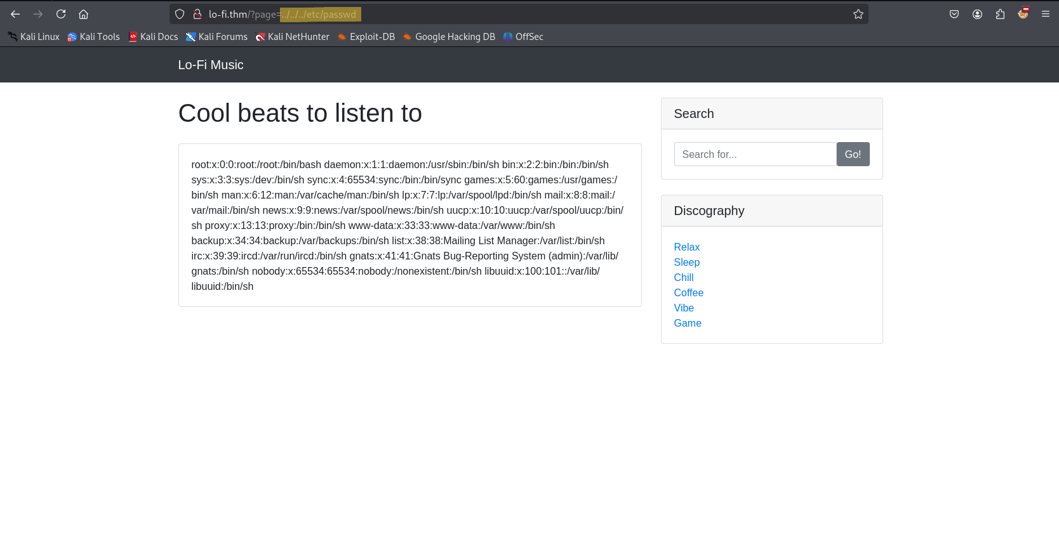The width and height of the screenshot is (1059, 543).
Task: Open the Coffee discography link
Action: (x=688, y=292)
